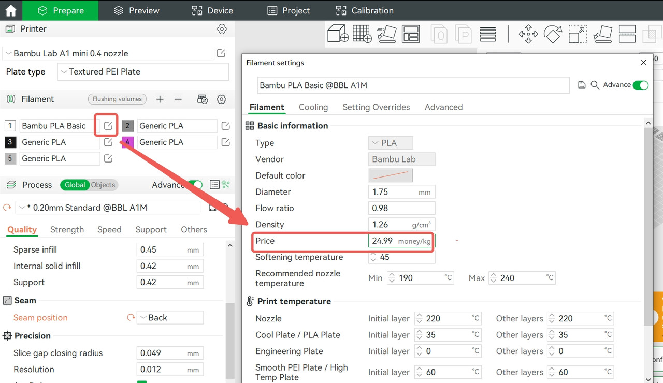Edit filament 1 Bambu PLA Basic preset

click(x=108, y=126)
